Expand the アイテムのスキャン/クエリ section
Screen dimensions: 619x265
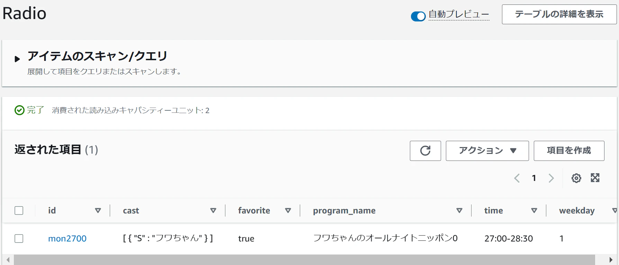point(17,59)
